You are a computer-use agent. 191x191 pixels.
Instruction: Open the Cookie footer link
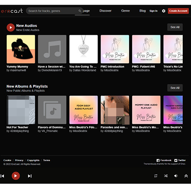[x=7, y=160]
